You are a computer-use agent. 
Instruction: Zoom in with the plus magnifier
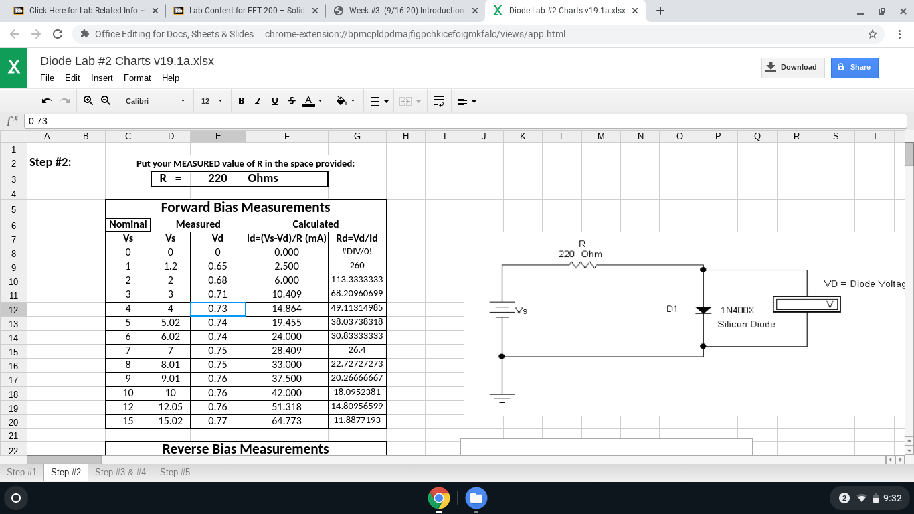pos(88,100)
